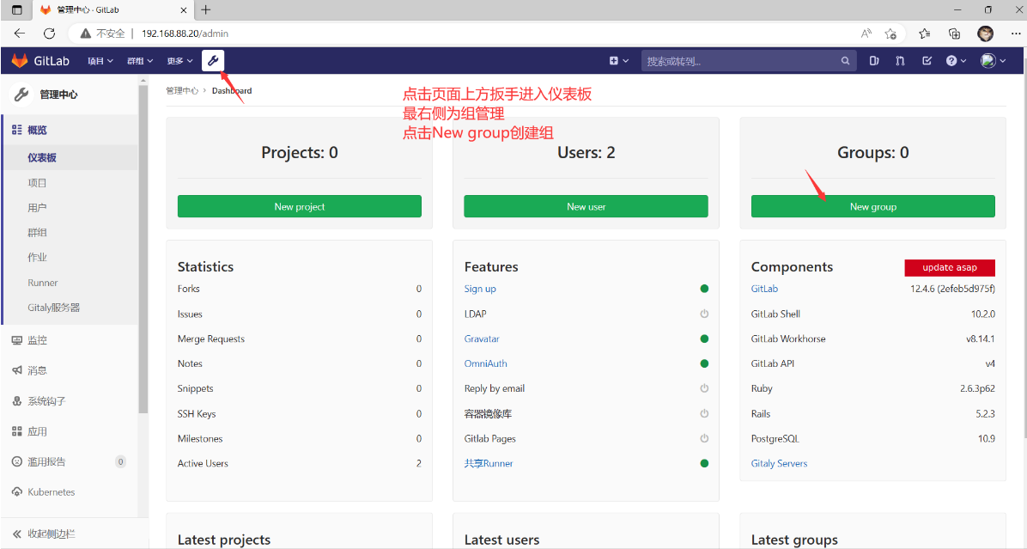Click the search magnifier icon
Image resolution: width=1027 pixels, height=549 pixels.
pos(845,61)
